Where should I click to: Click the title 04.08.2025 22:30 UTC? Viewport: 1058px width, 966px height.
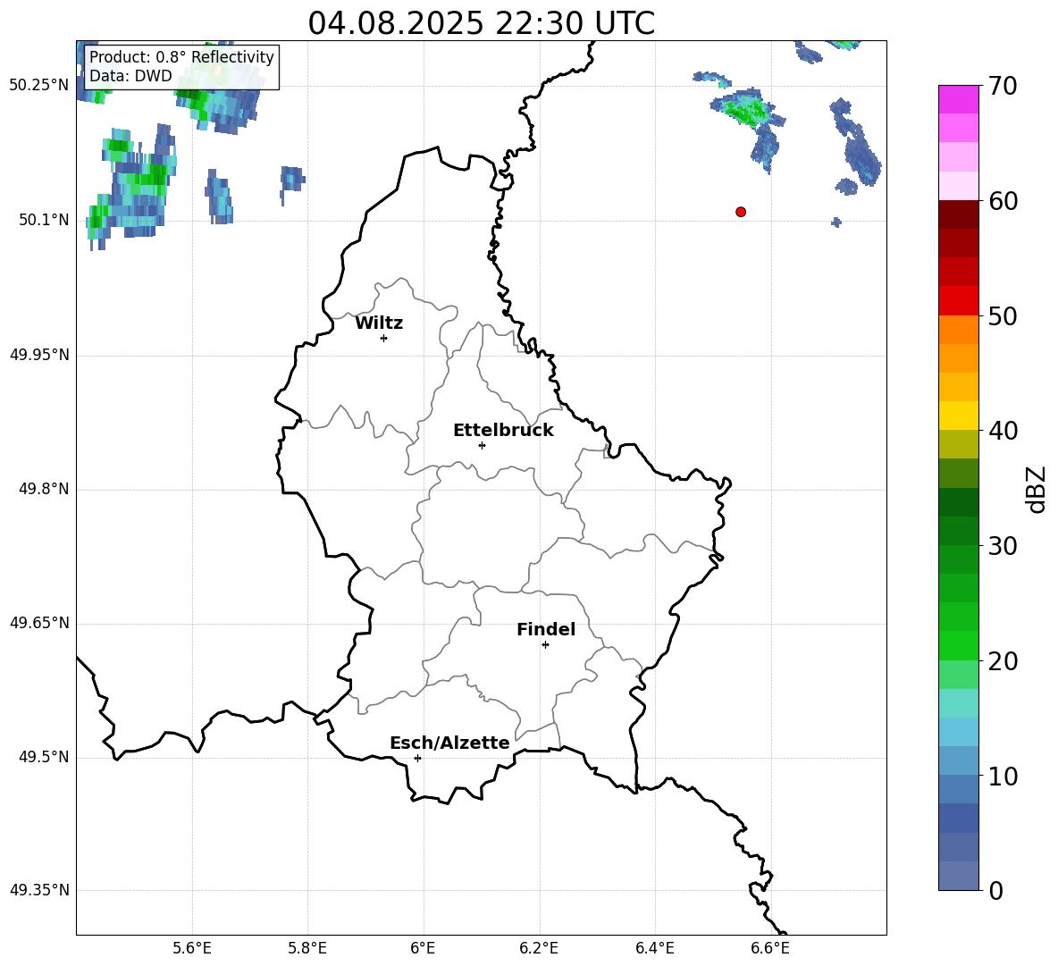pyautogui.click(x=481, y=23)
